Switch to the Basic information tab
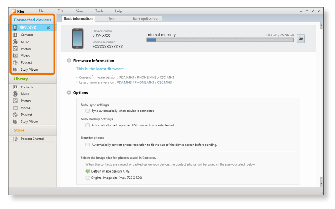The height and width of the screenshot is (209, 335). click(x=78, y=18)
